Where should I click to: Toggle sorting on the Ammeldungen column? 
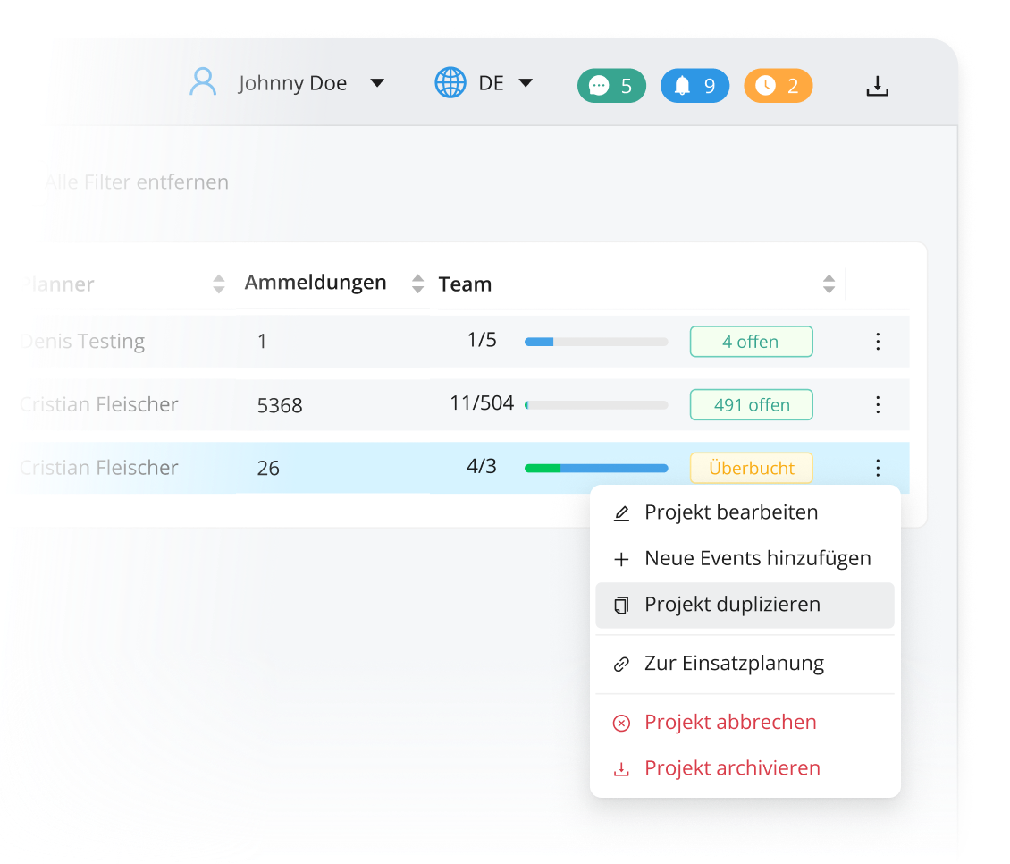pyautogui.click(x=417, y=284)
